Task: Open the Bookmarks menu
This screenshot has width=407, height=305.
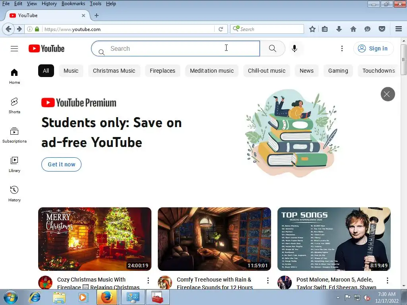Action: click(x=73, y=4)
